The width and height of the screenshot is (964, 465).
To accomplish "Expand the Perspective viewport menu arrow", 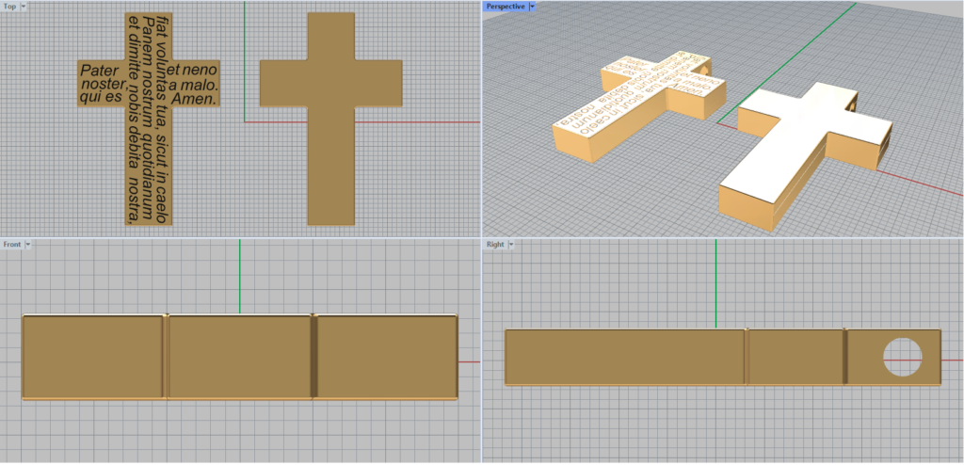I will [x=532, y=6].
